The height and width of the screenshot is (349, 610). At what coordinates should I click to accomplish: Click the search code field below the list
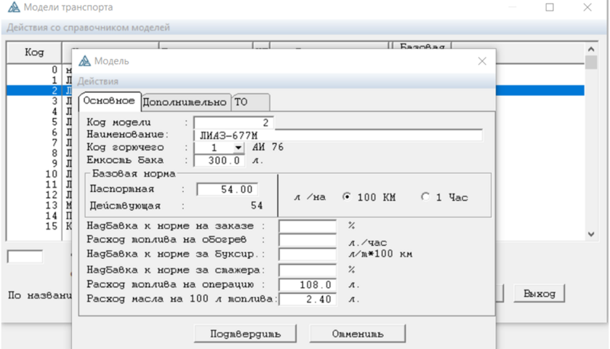point(25,257)
